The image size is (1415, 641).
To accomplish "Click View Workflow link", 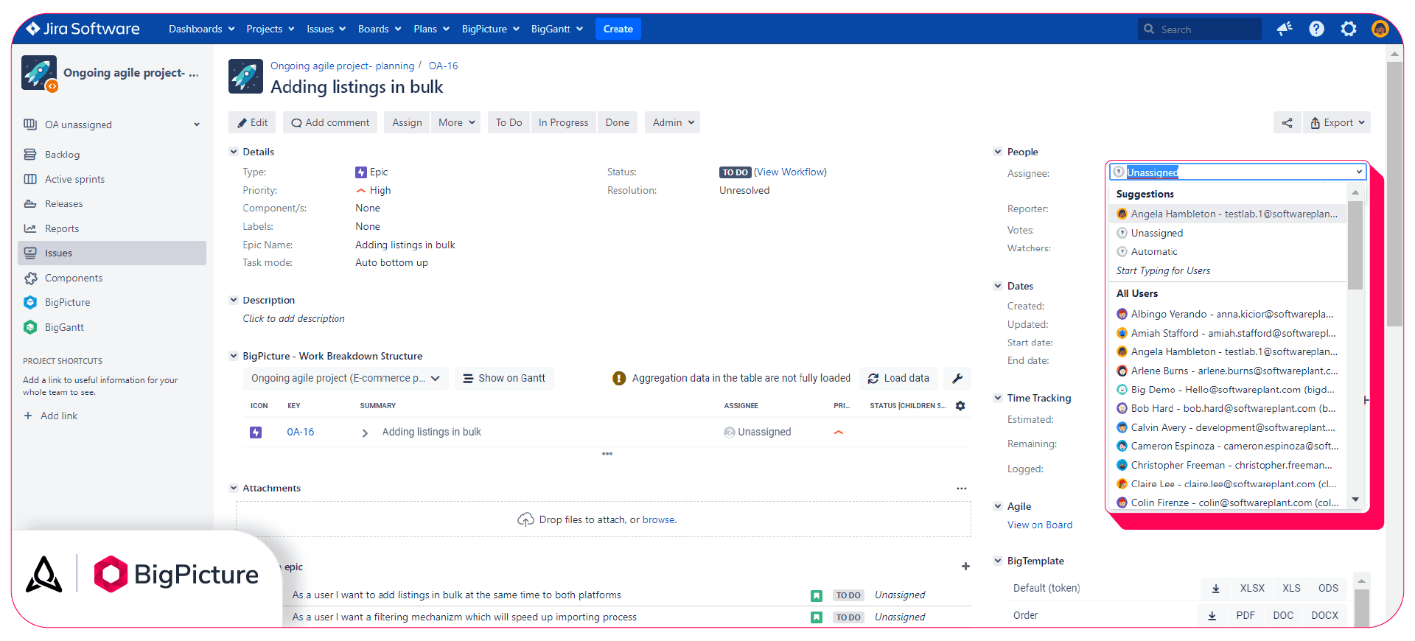I will [790, 172].
